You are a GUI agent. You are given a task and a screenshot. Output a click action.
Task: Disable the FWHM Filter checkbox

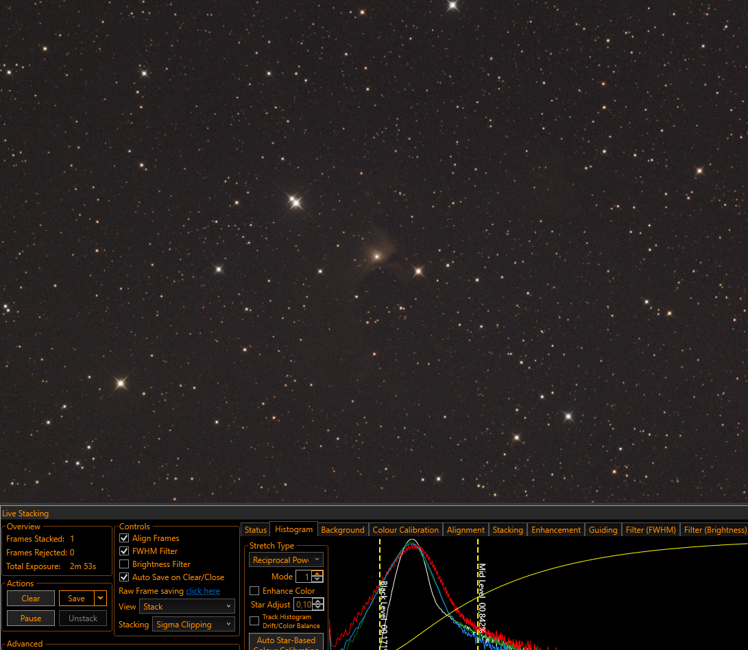click(x=124, y=551)
